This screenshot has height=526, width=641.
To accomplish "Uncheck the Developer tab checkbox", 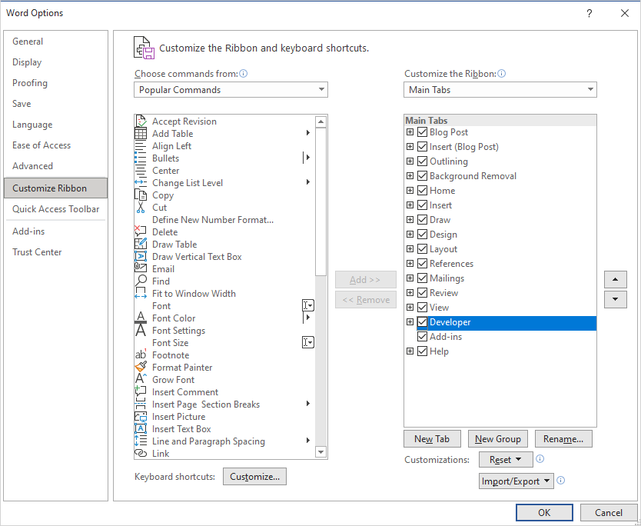I will point(422,322).
